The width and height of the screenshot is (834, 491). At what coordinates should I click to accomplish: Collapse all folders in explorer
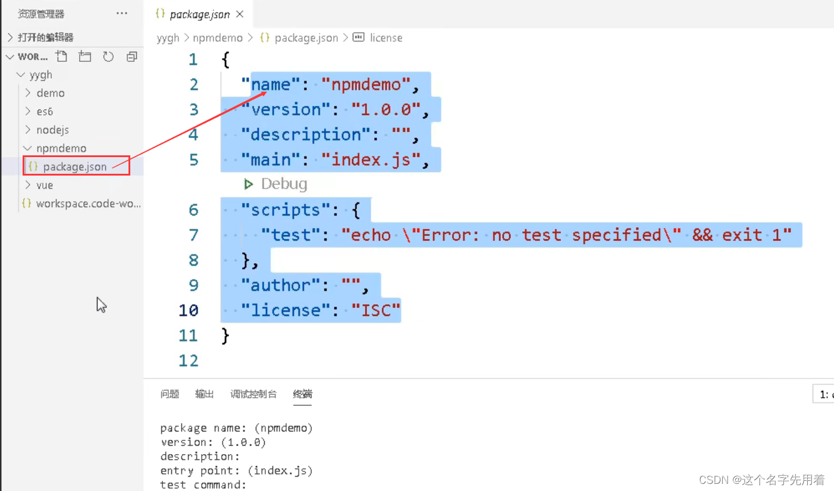pyautogui.click(x=132, y=57)
